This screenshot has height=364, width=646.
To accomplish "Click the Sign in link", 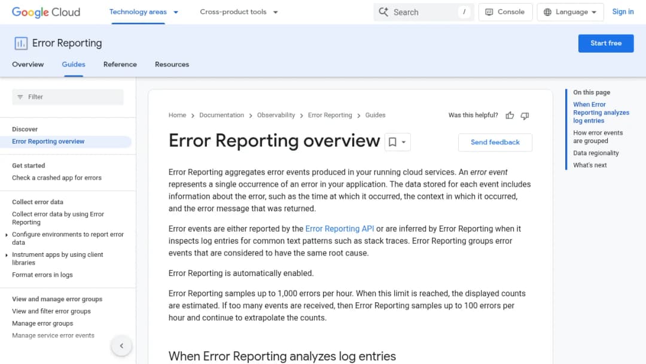I will 623,12.
